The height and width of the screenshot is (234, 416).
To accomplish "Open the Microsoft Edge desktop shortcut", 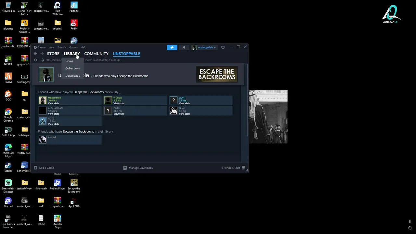I will point(8,151).
